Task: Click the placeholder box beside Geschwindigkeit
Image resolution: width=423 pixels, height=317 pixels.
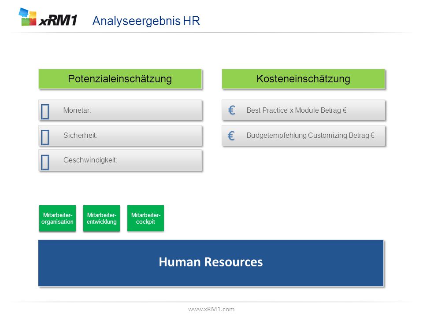Action: [45, 162]
